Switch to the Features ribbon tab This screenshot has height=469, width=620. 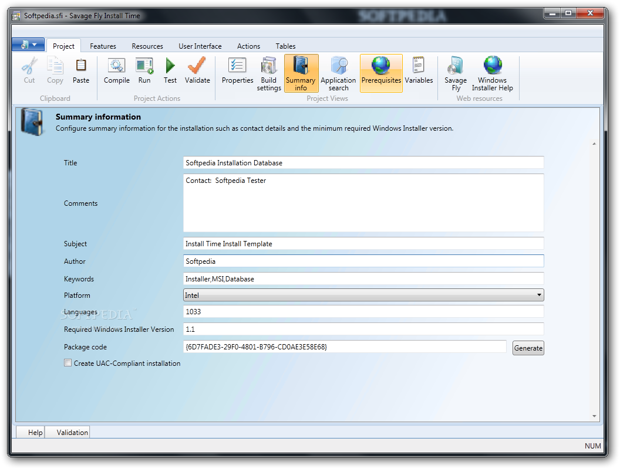[103, 46]
